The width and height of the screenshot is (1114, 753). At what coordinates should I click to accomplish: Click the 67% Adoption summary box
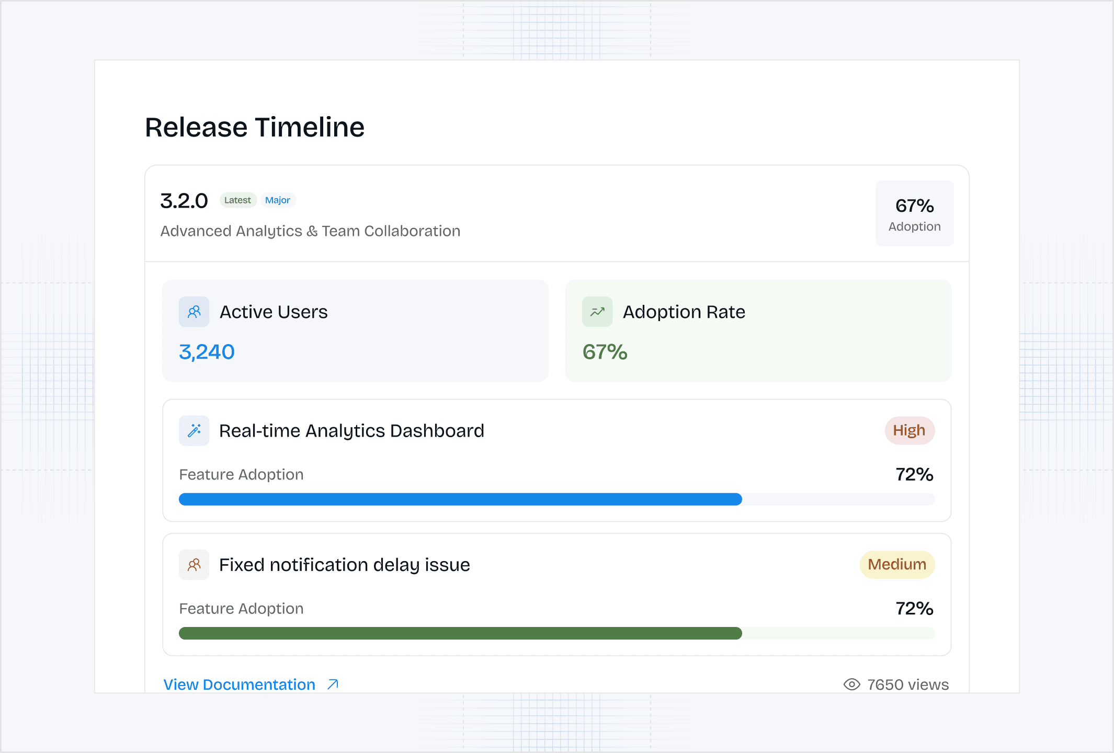[914, 213]
